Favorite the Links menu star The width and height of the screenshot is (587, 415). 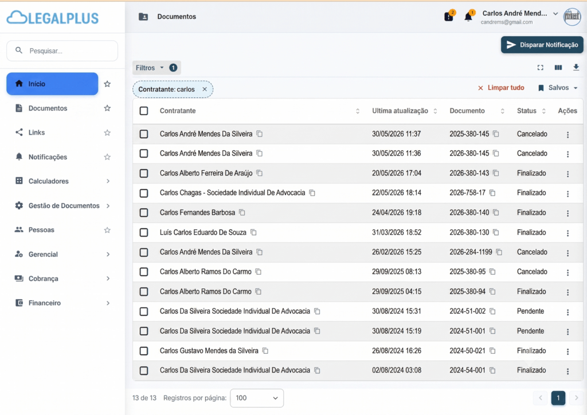click(107, 132)
